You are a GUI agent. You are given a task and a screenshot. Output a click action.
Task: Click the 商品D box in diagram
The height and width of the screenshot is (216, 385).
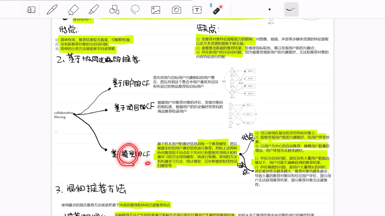250,94
